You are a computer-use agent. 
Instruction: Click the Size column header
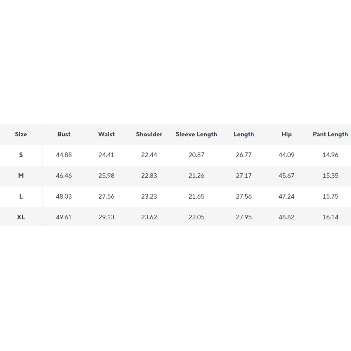point(21,134)
